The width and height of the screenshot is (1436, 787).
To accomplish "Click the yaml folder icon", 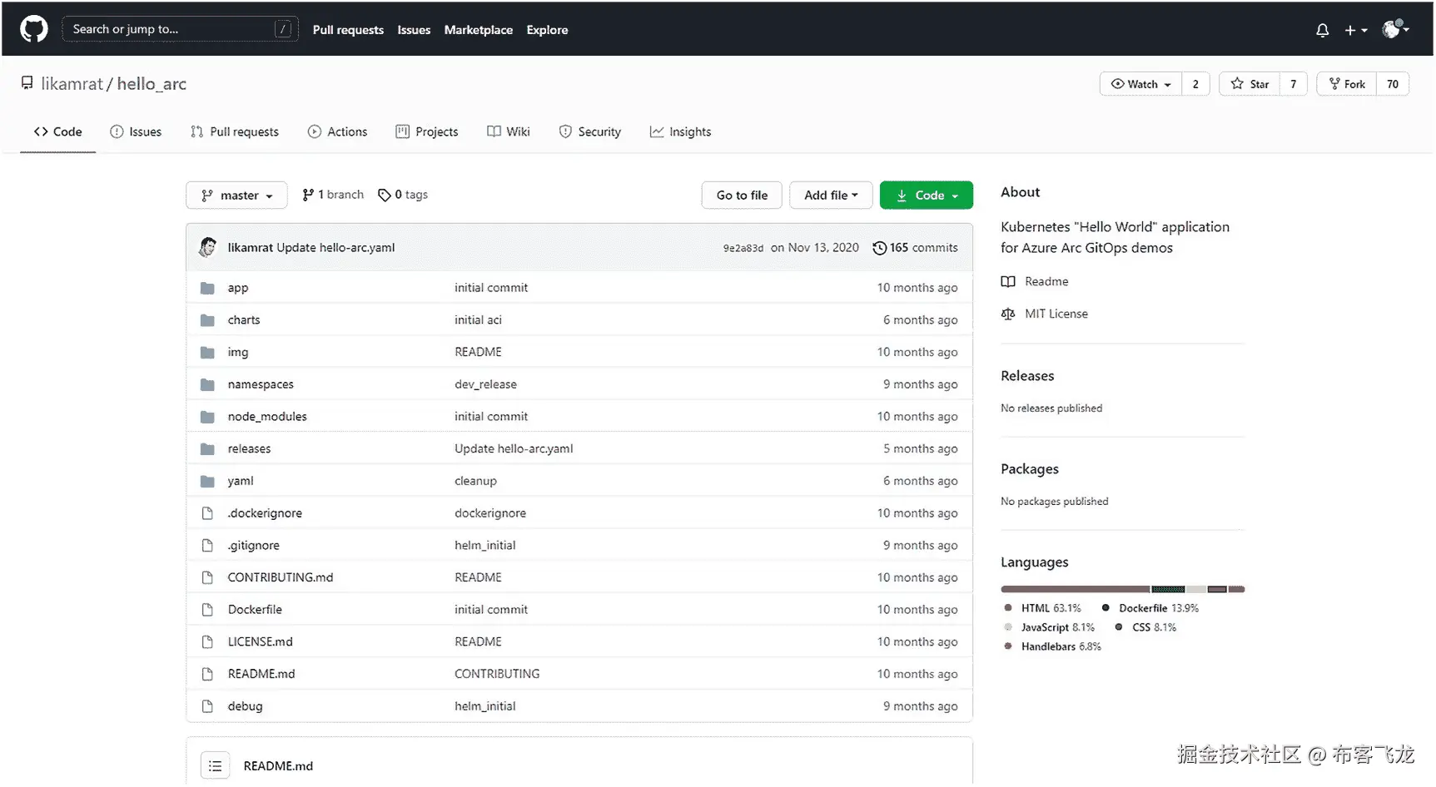I will click(x=207, y=481).
